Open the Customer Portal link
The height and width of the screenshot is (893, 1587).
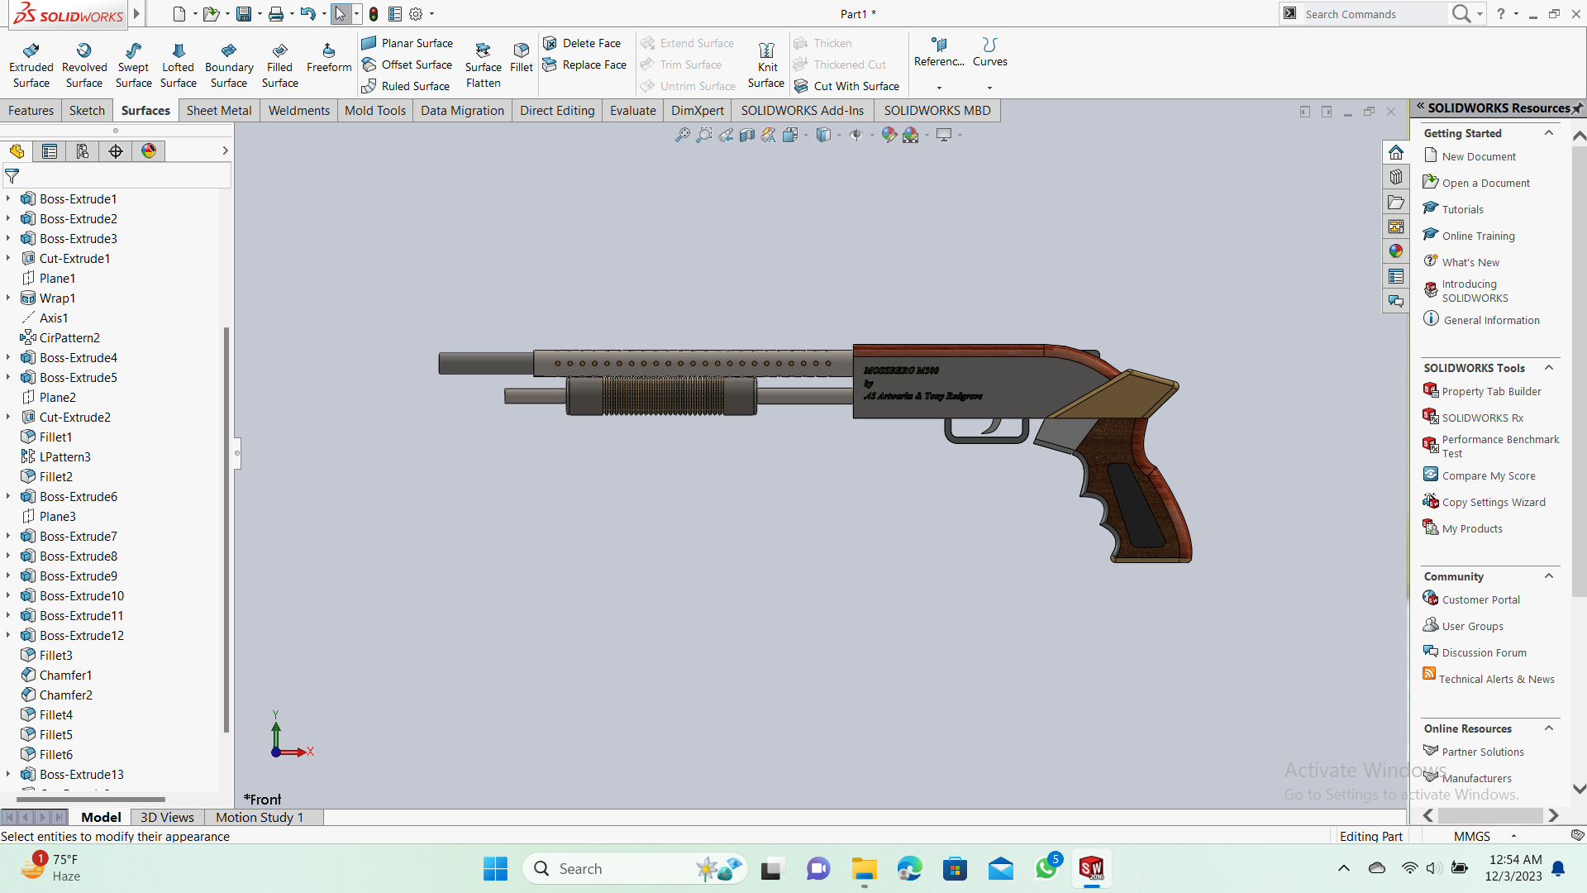click(1480, 600)
